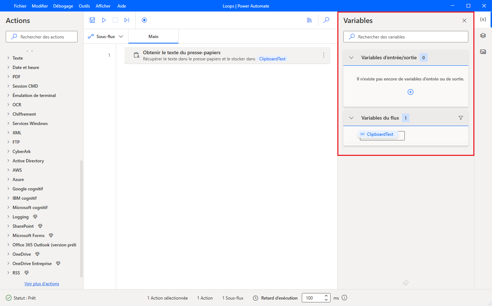The height and width of the screenshot is (306, 492).
Task: Select the ClipboardText variable
Action: [x=379, y=134]
